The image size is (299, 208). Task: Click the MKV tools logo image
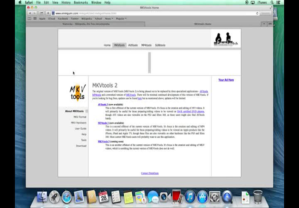point(78,93)
